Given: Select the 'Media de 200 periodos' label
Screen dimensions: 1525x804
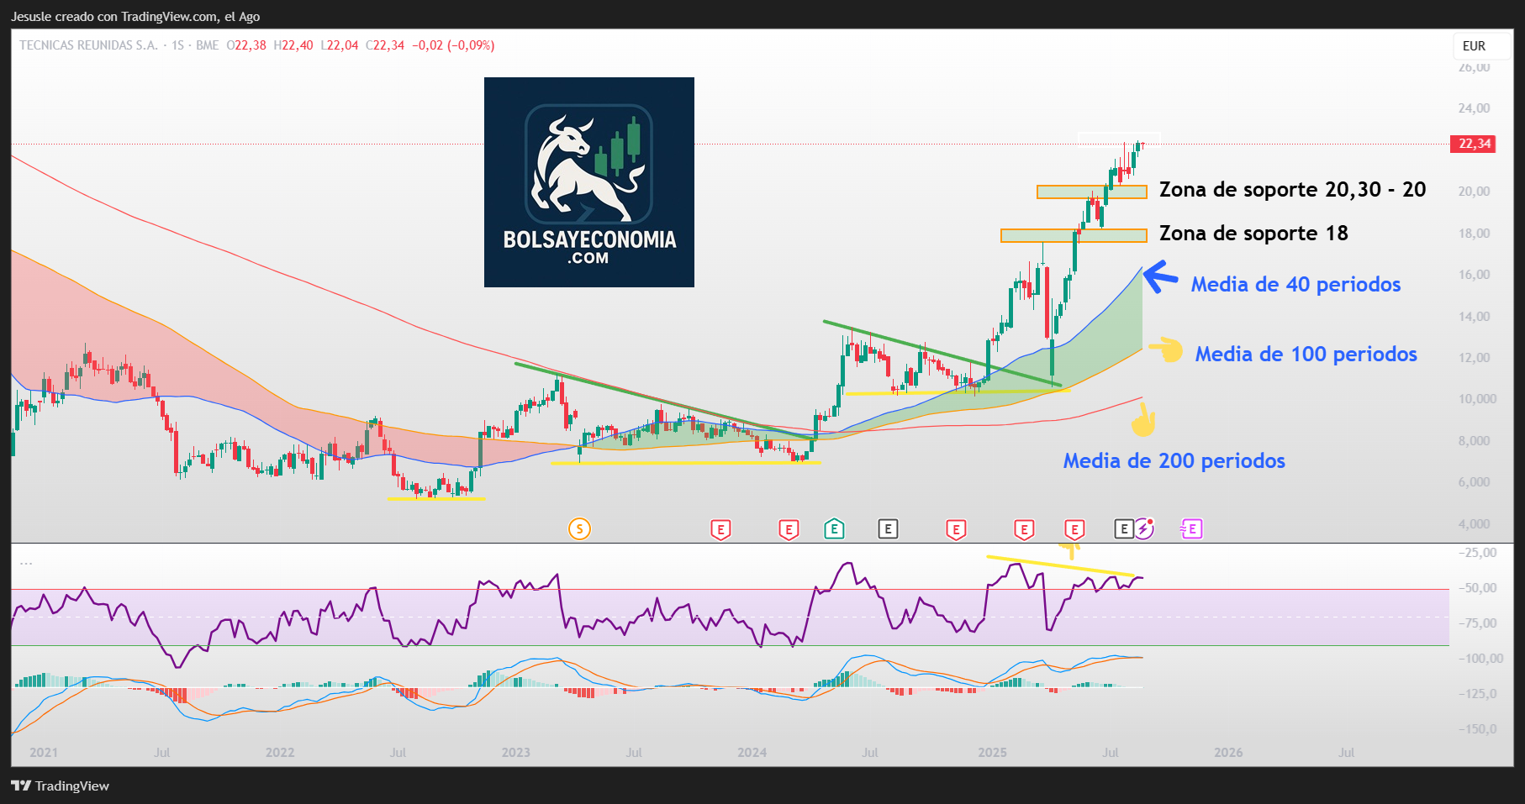Looking at the screenshot, I should [x=1174, y=461].
